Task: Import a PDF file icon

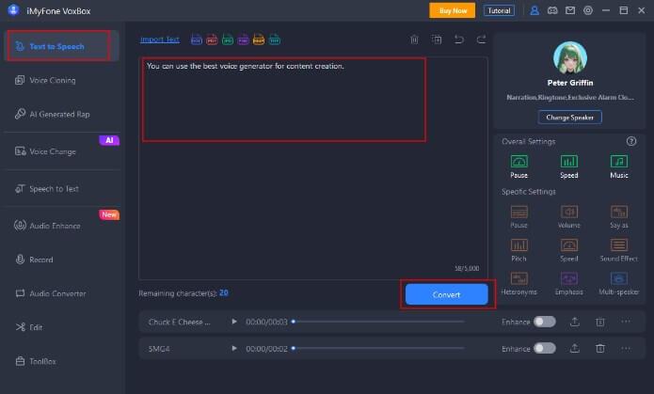Action: click(212, 39)
